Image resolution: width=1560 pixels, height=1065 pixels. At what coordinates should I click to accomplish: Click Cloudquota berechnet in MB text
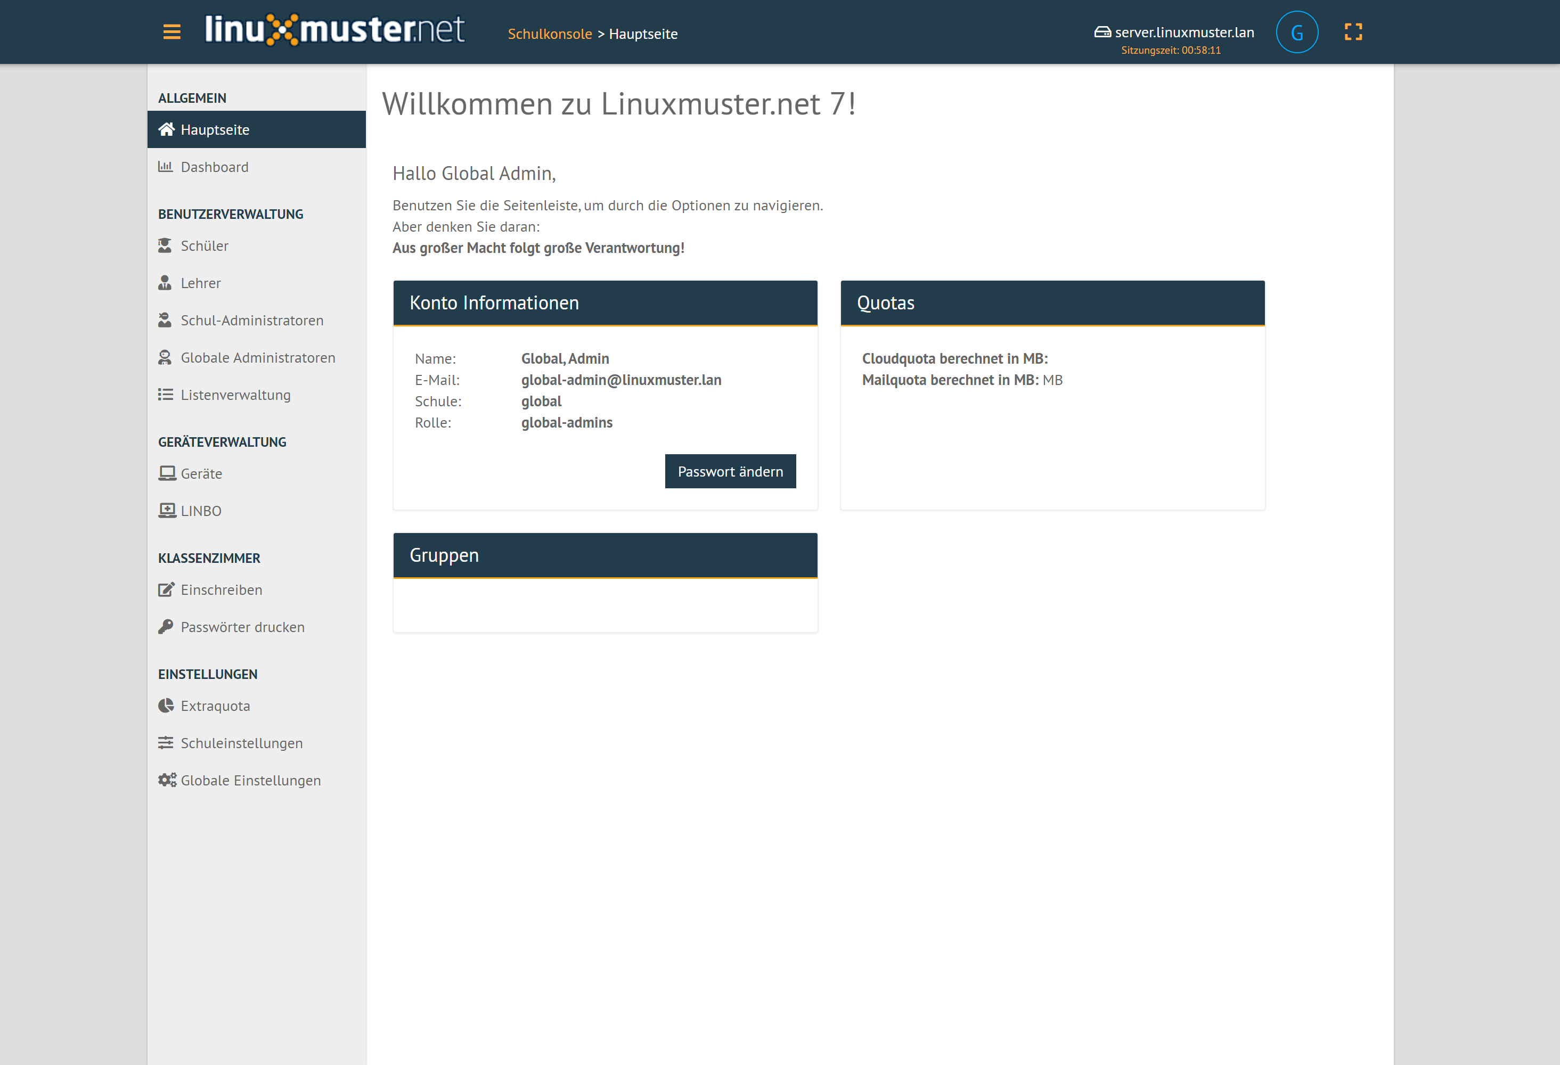click(954, 358)
